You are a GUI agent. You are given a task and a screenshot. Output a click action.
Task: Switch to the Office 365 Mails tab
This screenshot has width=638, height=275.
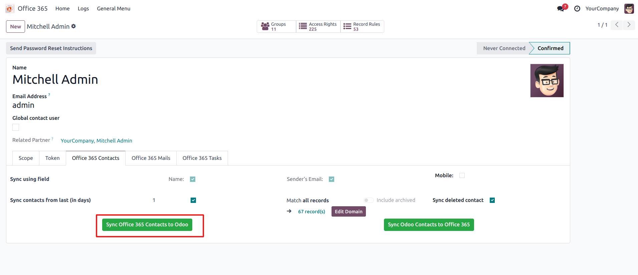tap(151, 158)
